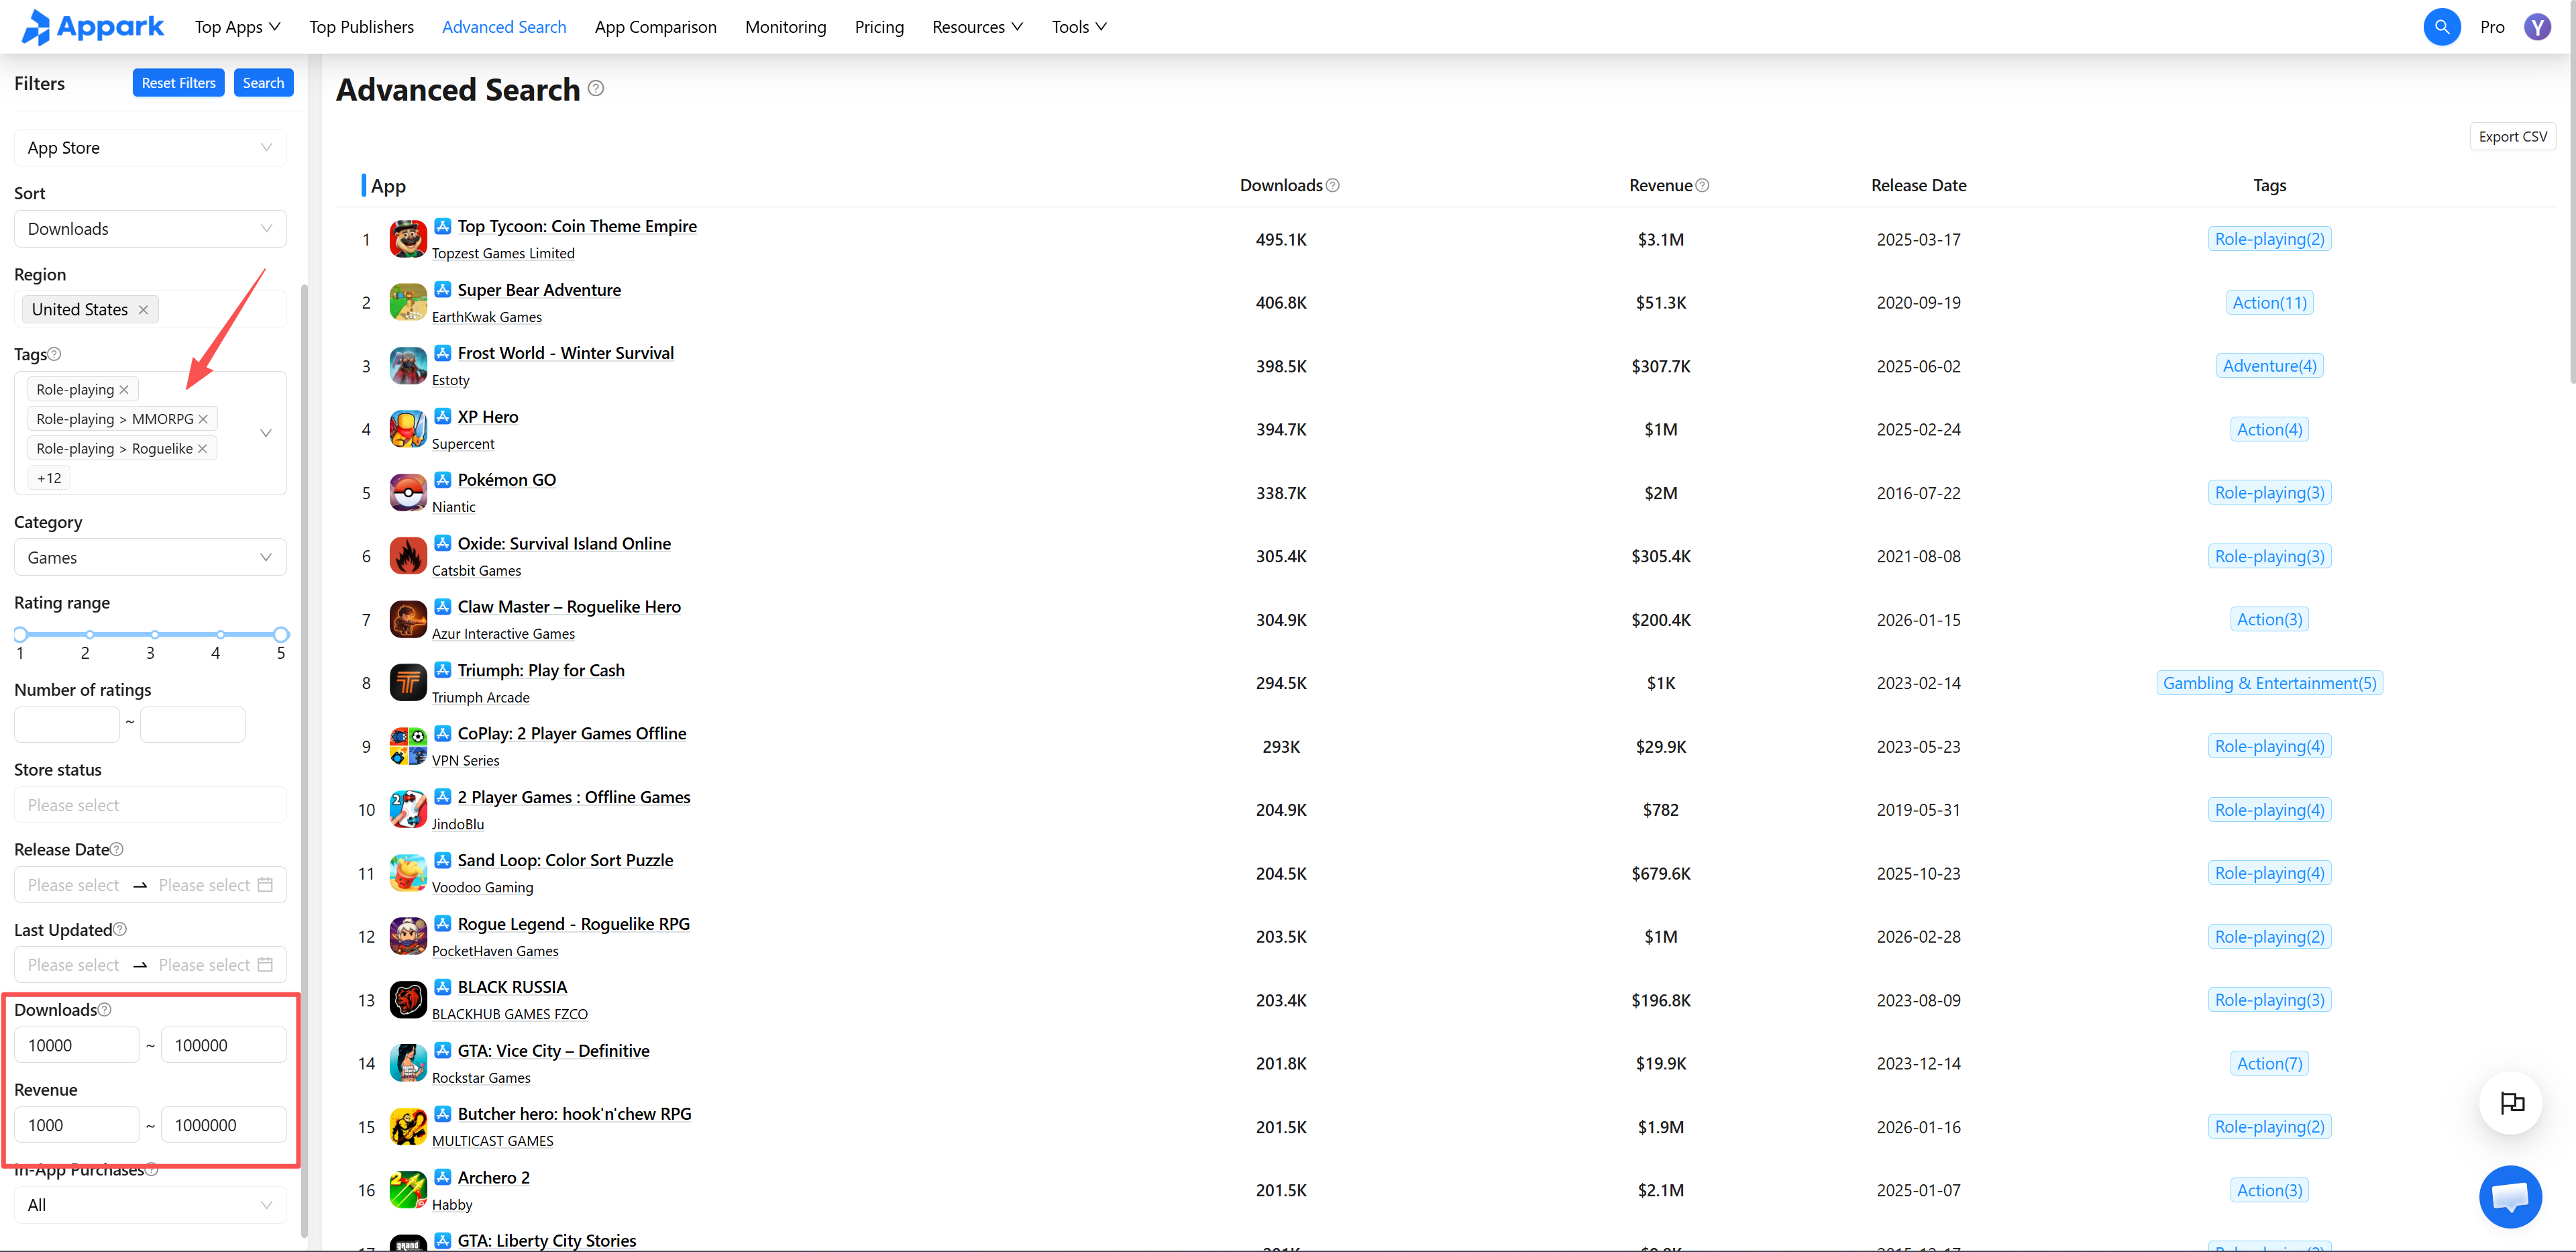Click the help icon next to Advanced Search title
The width and height of the screenshot is (2576, 1252).
596,88
